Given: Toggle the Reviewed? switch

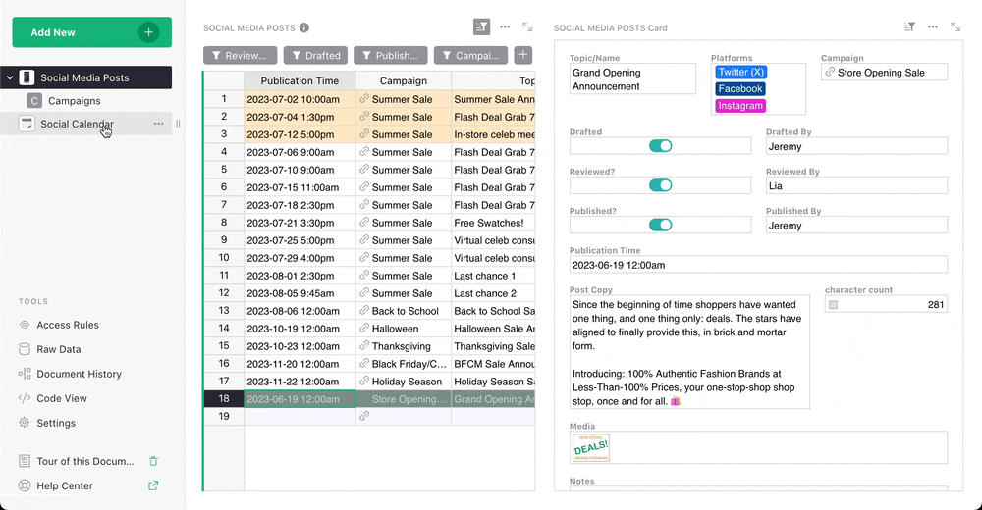Looking at the screenshot, I should 661,185.
